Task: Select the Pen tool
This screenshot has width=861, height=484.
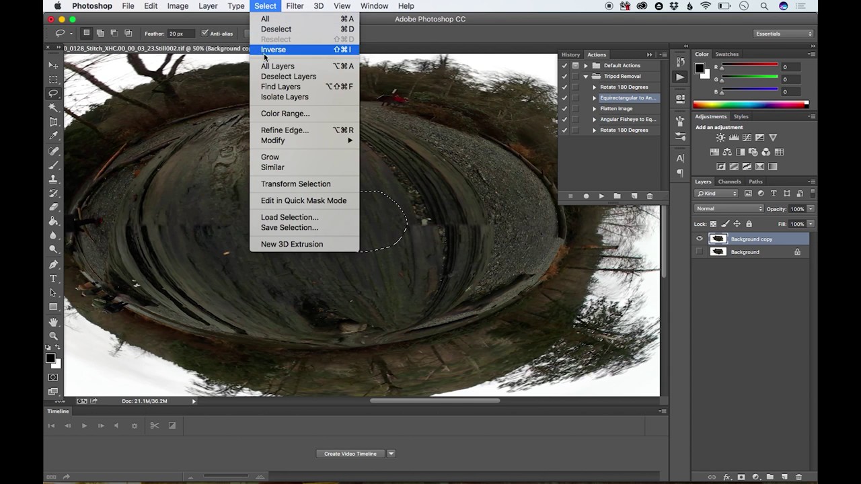Action: pyautogui.click(x=53, y=264)
